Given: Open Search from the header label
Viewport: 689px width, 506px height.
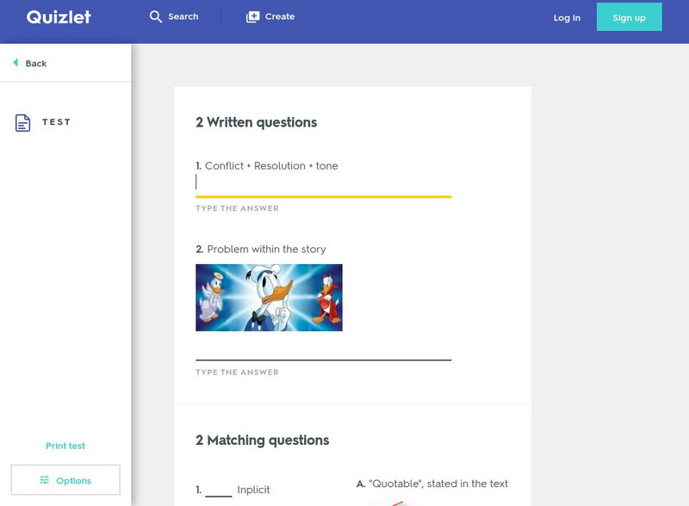Looking at the screenshot, I should (183, 16).
